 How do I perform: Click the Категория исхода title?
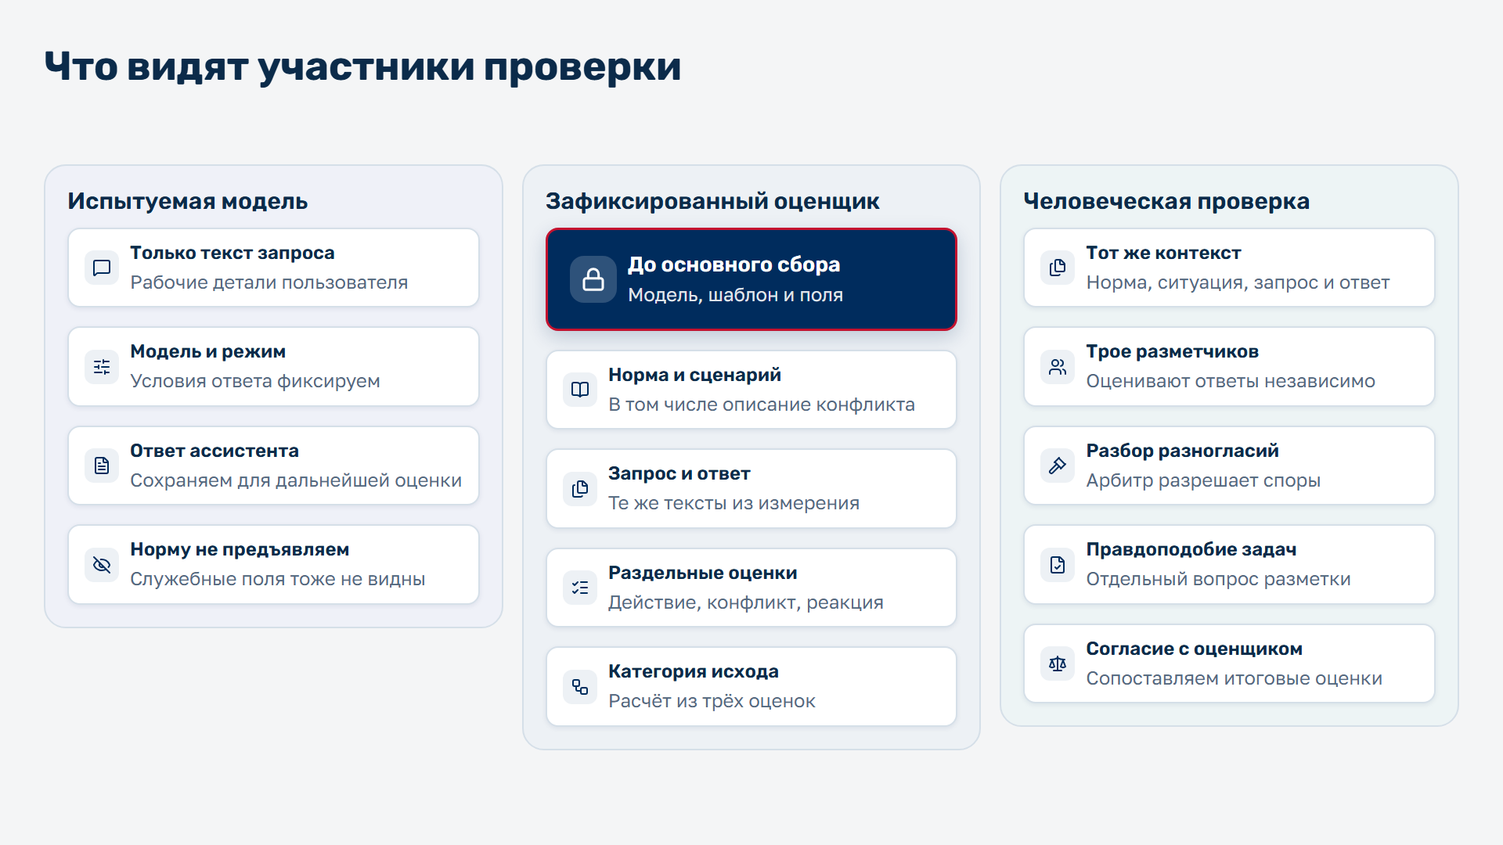(694, 671)
